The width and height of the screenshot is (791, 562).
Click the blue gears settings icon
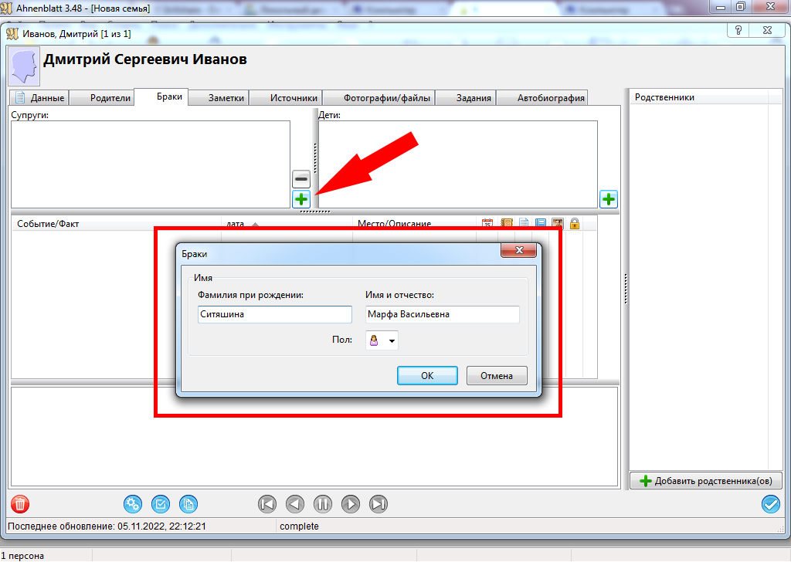coord(133,504)
